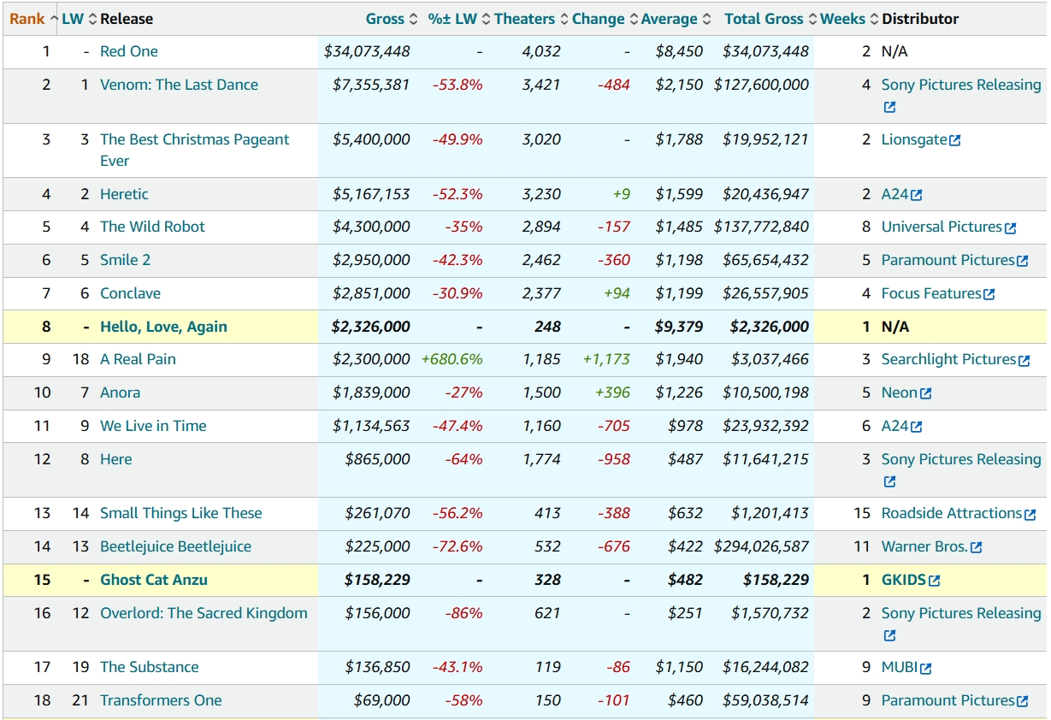1051x720 pixels.
Task: Open the Conclave release link
Action: (130, 293)
